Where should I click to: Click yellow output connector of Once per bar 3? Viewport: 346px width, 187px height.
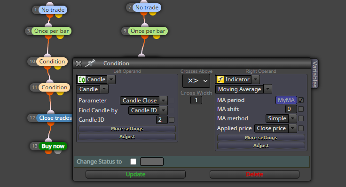60,37
